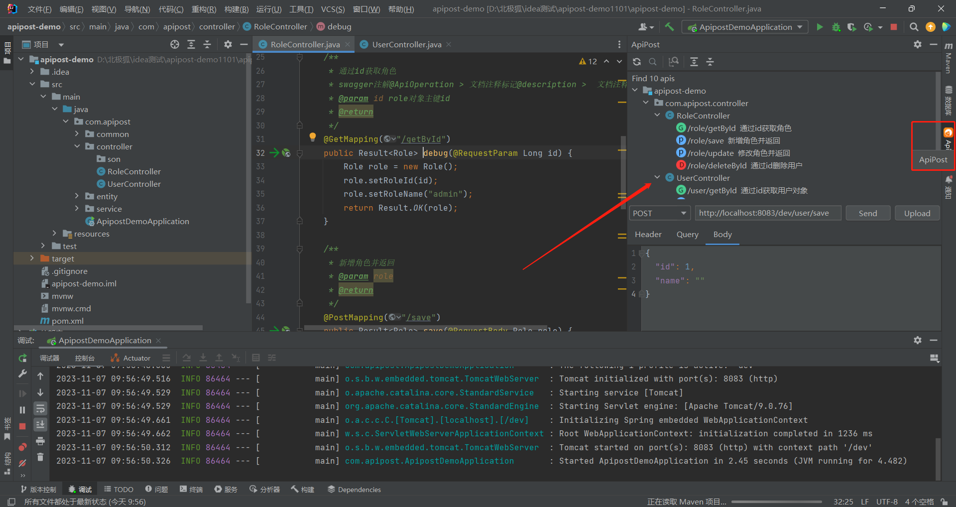The width and height of the screenshot is (956, 507).
Task: Search apis in the ApiPost panel
Action: coord(653,62)
